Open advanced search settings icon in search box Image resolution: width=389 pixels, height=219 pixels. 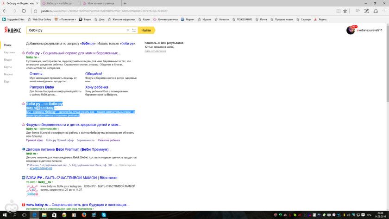point(134,30)
